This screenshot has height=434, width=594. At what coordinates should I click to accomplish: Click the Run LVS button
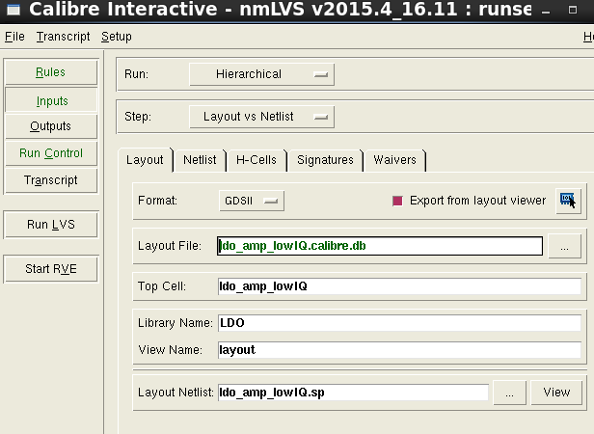click(x=51, y=225)
